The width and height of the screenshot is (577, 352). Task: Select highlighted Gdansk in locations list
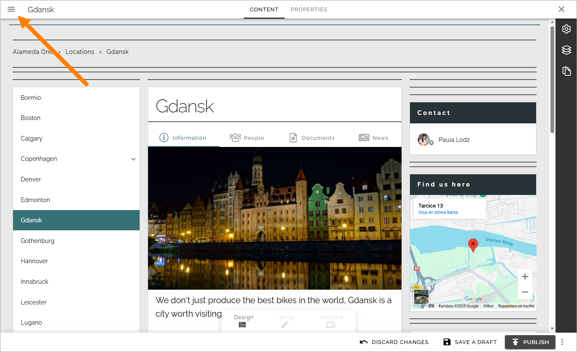(76, 220)
